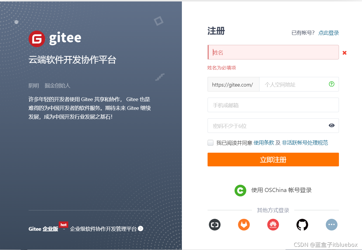This screenshot has height=250, width=362.
Task: Click the OSChina green logo icon
Action: coord(240,190)
